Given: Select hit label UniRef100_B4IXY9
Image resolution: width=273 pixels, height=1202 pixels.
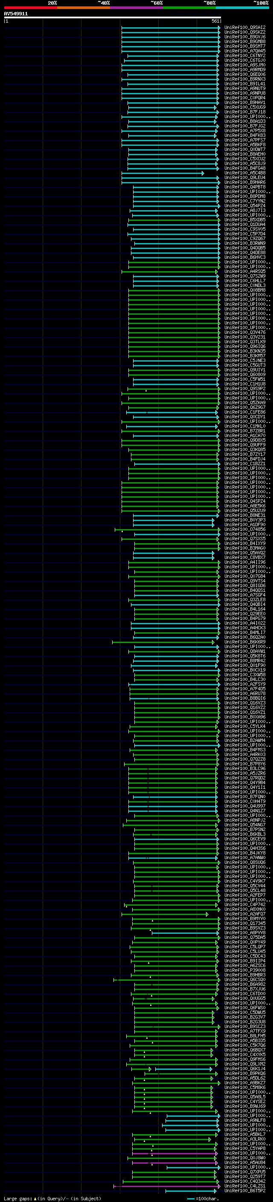Looking at the screenshot, I should (245, 544).
